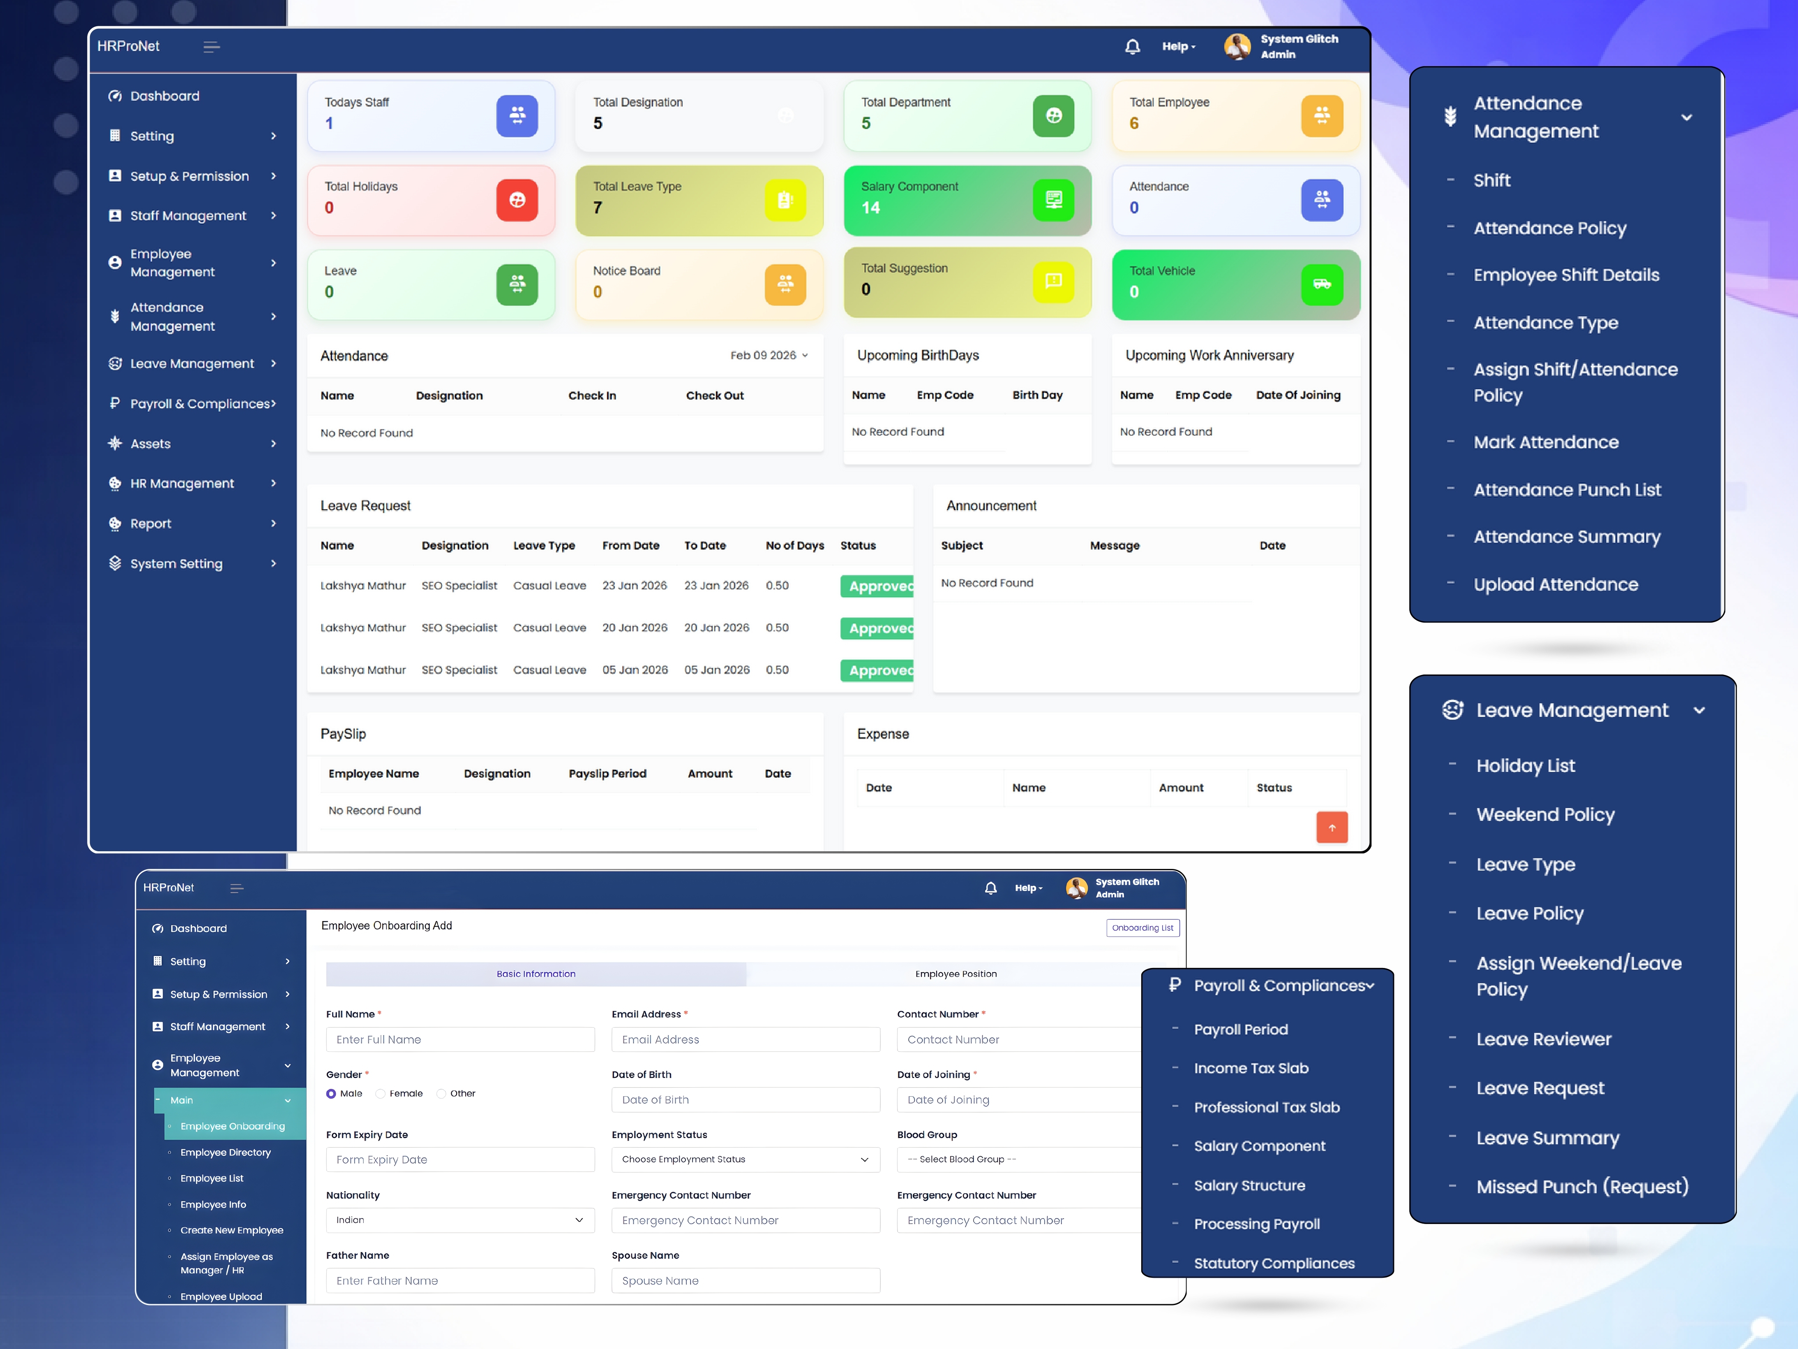Click the Todays Staff card icon
This screenshot has width=1798, height=1349.
pos(517,115)
